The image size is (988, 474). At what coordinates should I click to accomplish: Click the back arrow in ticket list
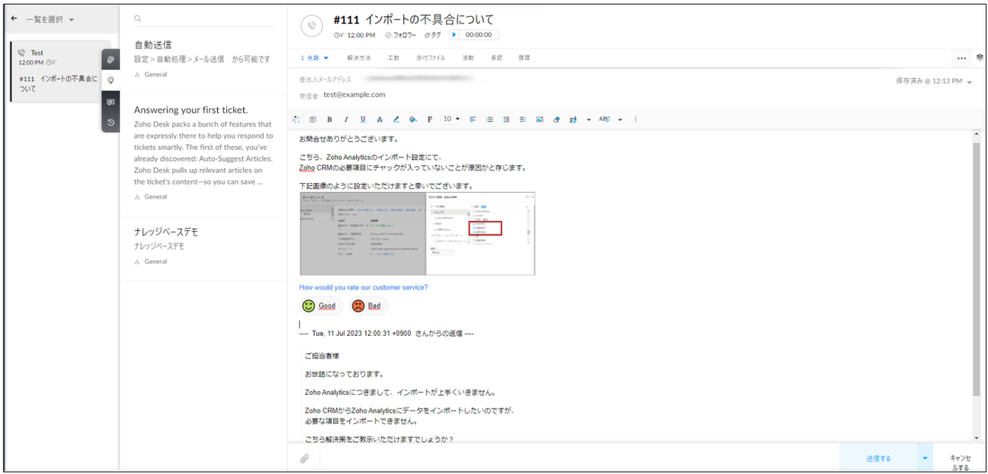(14, 19)
